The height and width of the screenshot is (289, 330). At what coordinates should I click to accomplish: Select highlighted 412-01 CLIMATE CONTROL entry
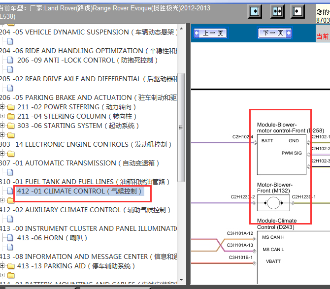pyautogui.click(x=79, y=191)
